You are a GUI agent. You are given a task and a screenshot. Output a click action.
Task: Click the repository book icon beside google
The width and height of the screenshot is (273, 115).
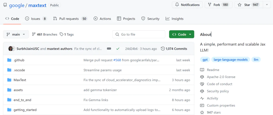(x=5, y=5)
